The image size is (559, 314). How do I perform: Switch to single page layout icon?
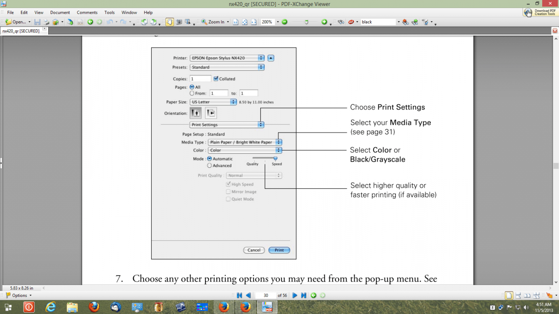[508, 296]
